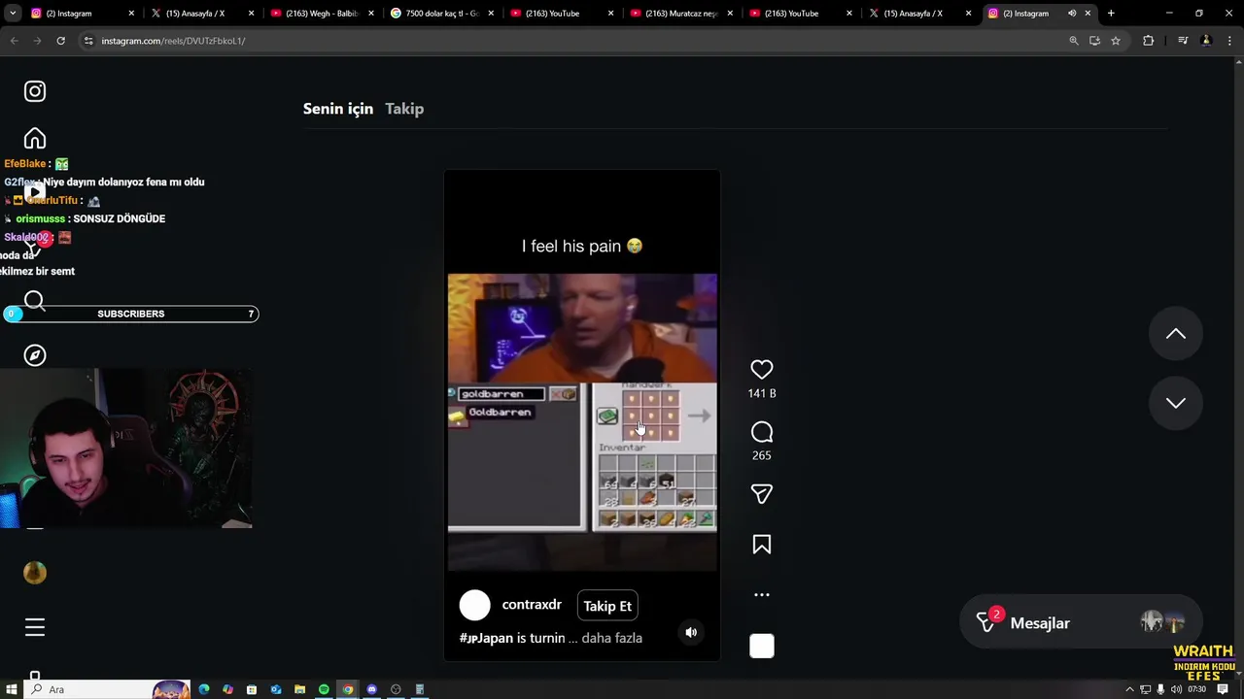
Task: Open the Mesajlar messages panel
Action: 1081,623
